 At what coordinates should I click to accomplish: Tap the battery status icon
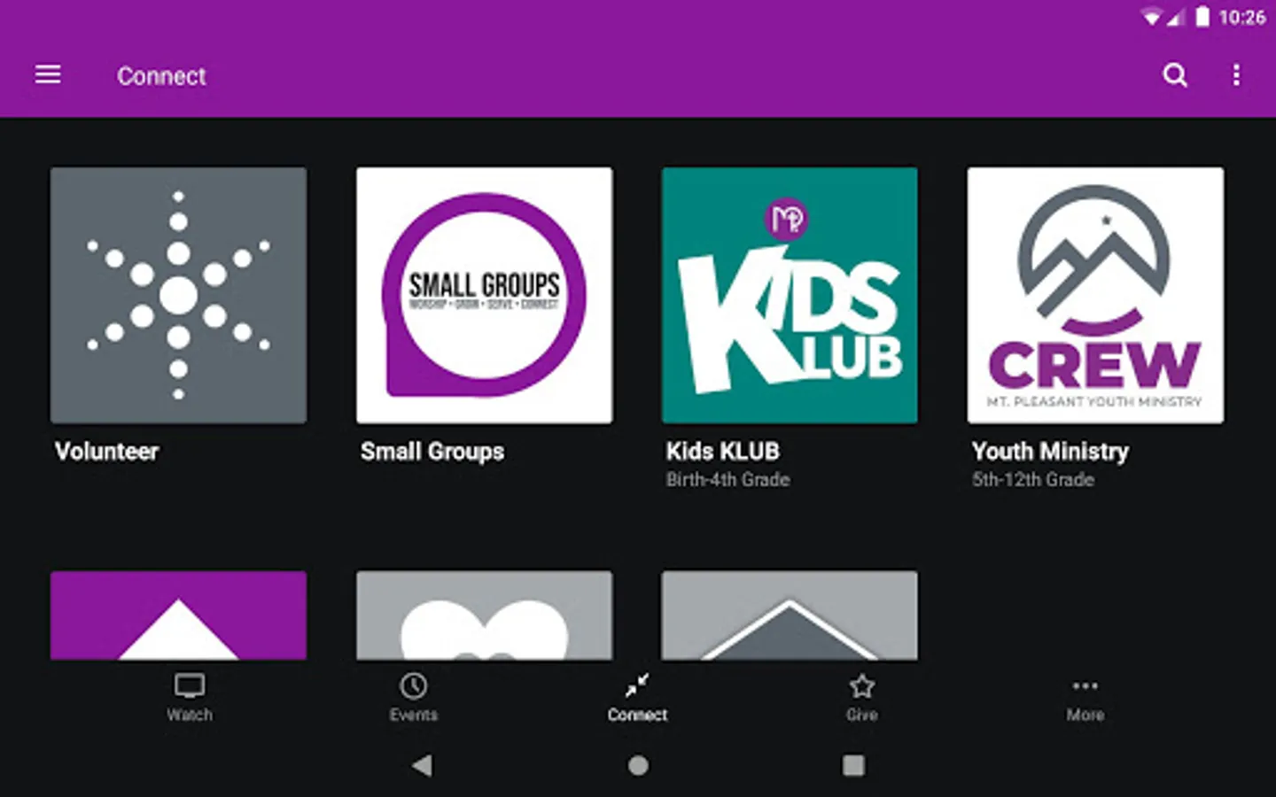(1202, 17)
